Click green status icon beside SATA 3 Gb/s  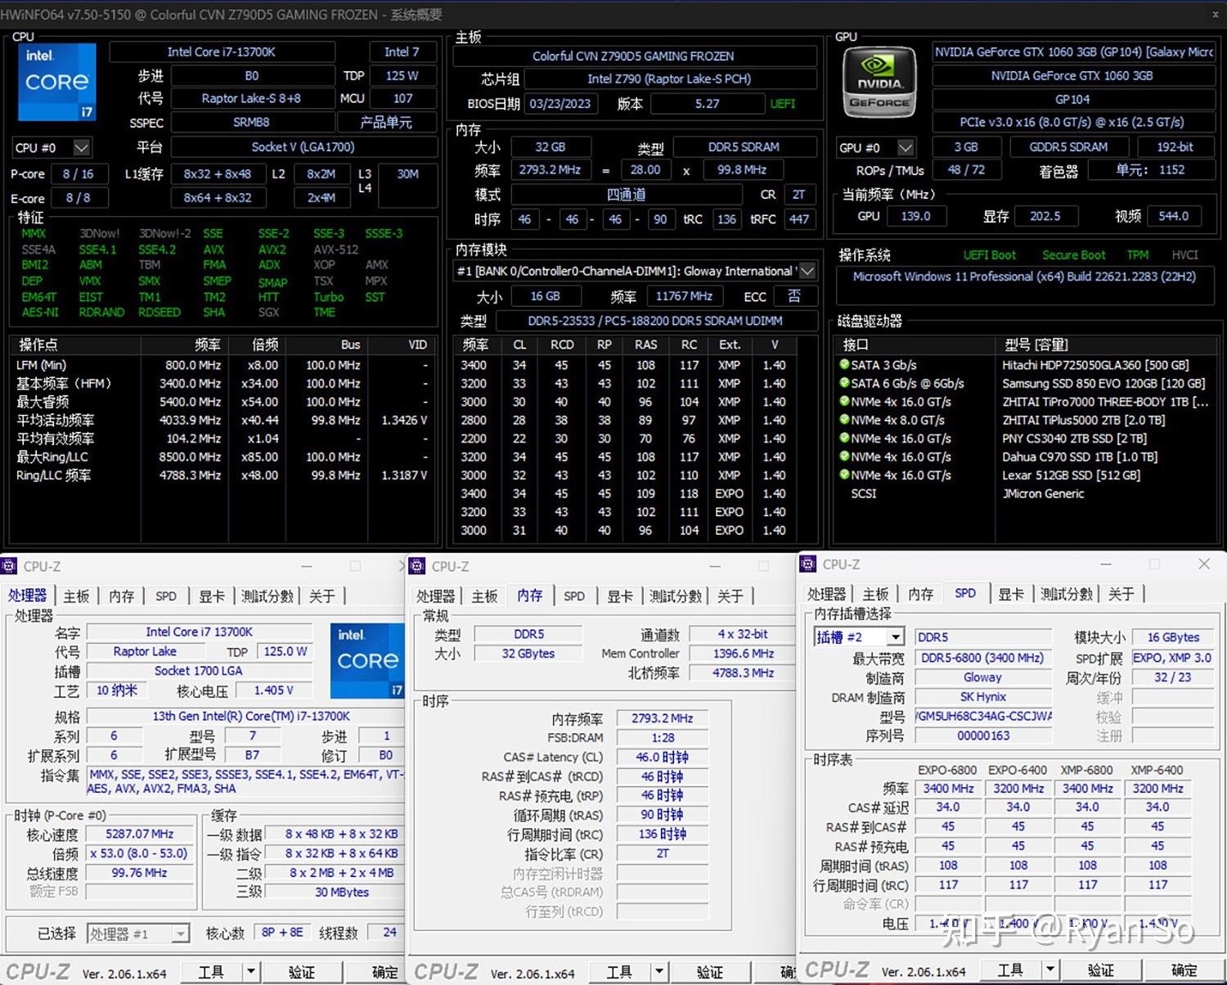pyautogui.click(x=844, y=365)
